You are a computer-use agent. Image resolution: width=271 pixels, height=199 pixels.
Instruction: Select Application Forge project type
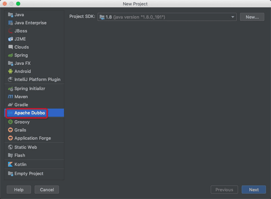pyautogui.click(x=33, y=138)
